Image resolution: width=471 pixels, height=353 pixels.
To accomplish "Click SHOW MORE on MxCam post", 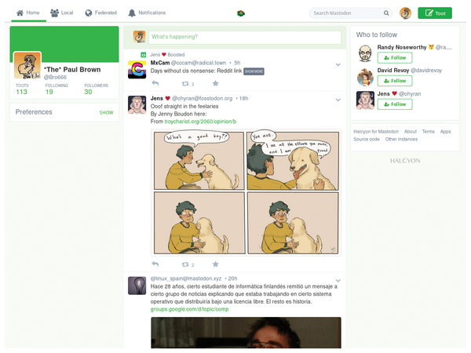I will click(x=254, y=71).
